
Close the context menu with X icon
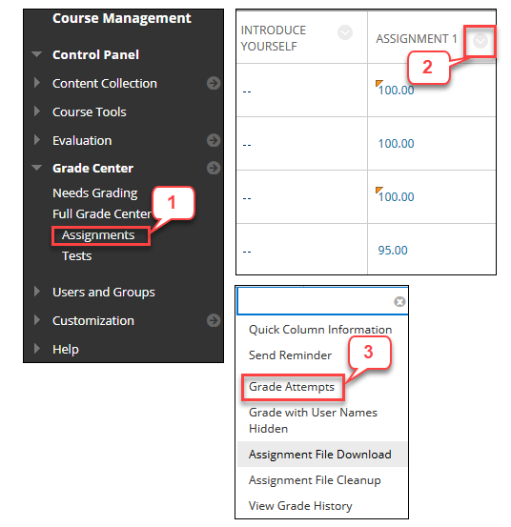tap(399, 301)
